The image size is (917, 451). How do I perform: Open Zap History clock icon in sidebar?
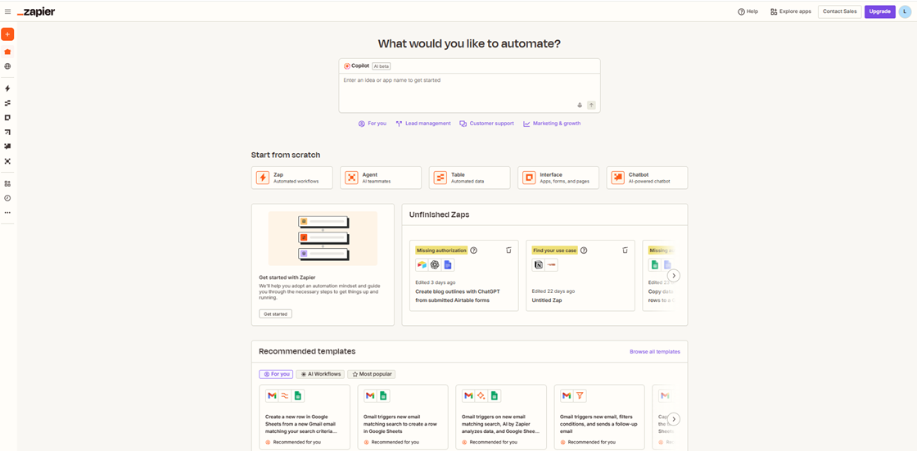click(x=7, y=198)
